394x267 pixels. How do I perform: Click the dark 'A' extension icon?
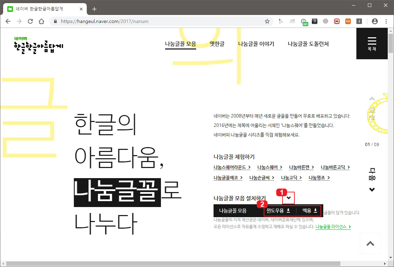[315, 21]
